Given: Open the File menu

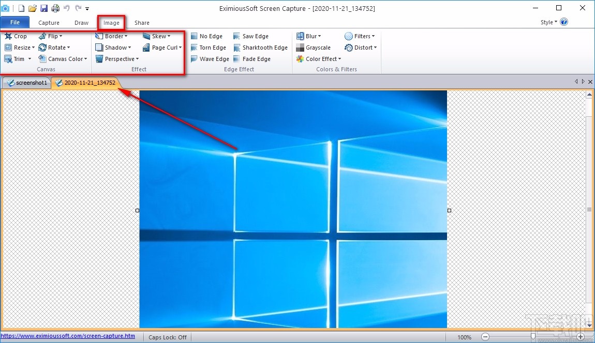Looking at the screenshot, I should point(15,22).
